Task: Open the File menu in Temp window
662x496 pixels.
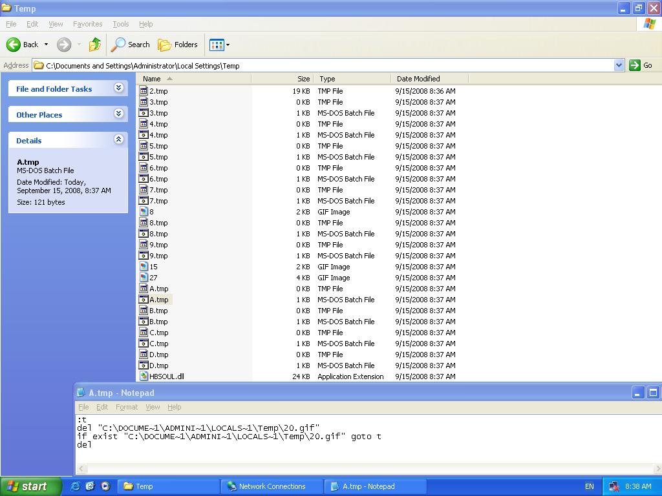Action: [11, 24]
